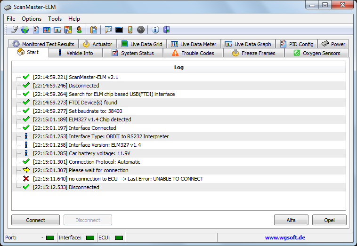This screenshot has width=357, height=246.
Task: Open the File menu
Action: 11,19
